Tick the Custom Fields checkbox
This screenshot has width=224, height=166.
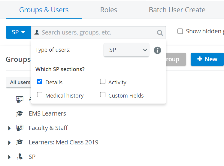click(103, 95)
